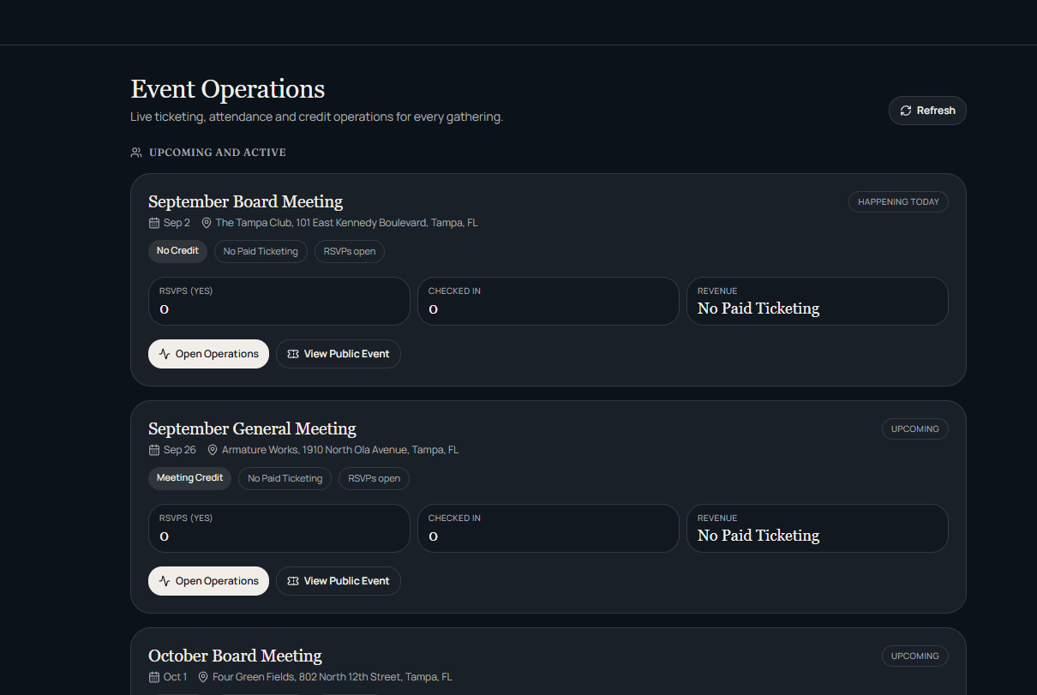Viewport: 1037px width, 695px height.
Task: Click No Paid Ticketing tag on September Board Meeting
Action: 261,251
